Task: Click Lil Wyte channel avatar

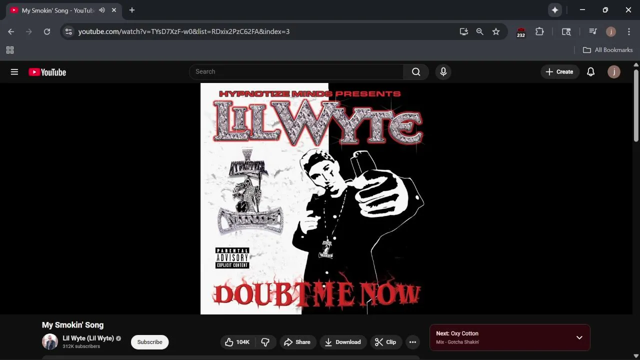Action: click(50, 342)
